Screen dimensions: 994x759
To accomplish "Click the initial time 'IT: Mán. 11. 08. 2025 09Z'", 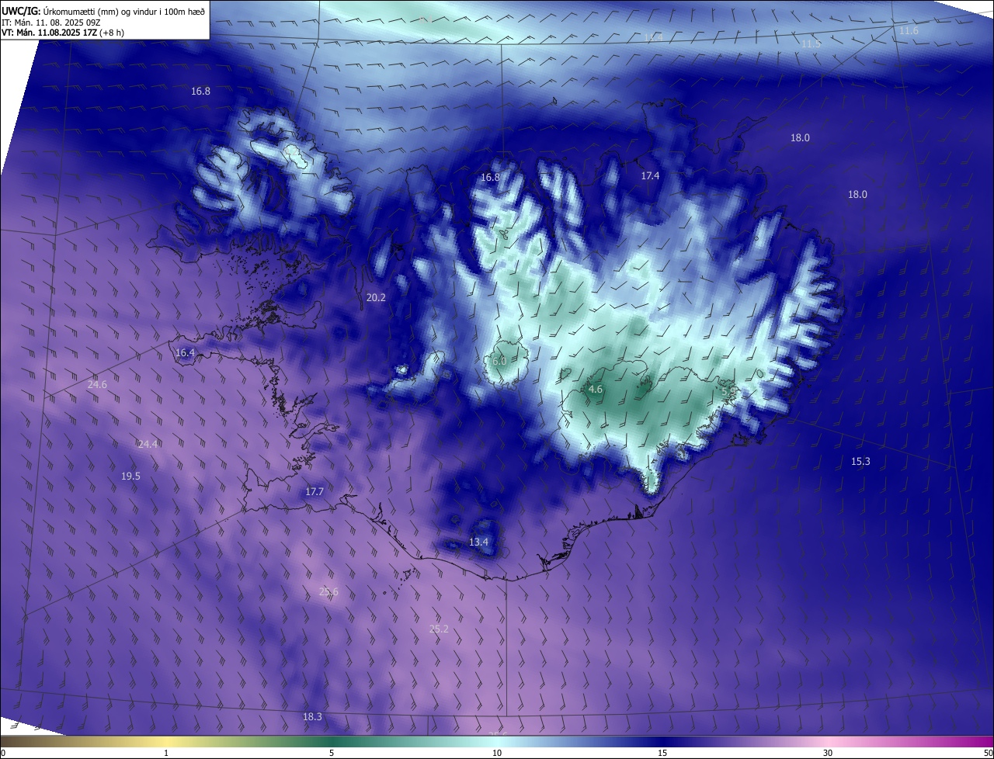I will point(53,22).
